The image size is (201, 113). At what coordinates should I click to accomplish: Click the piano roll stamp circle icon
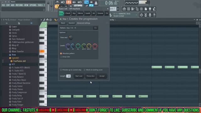(x=51, y=20)
